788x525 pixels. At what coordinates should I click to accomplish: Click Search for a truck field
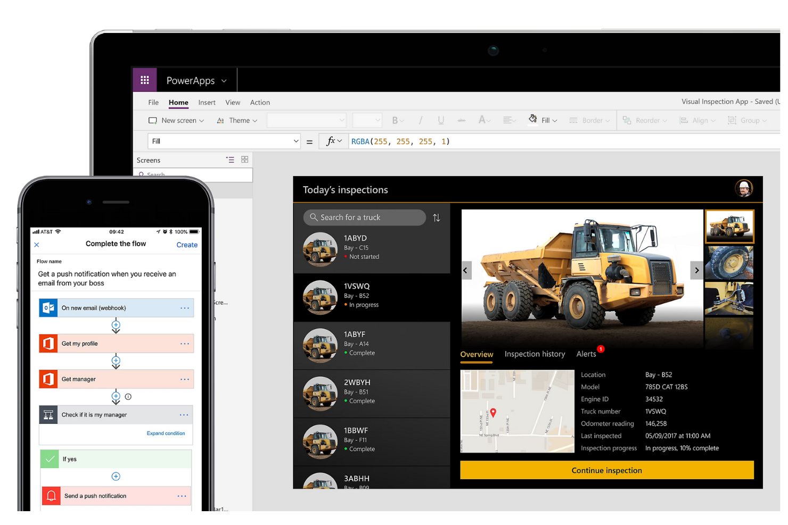pos(365,218)
